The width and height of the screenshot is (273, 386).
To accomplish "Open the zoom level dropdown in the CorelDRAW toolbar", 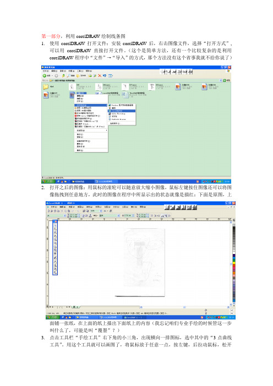I will pyautogui.click(x=101, y=211).
